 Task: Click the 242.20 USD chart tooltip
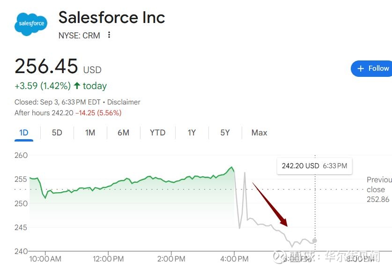[314, 166]
